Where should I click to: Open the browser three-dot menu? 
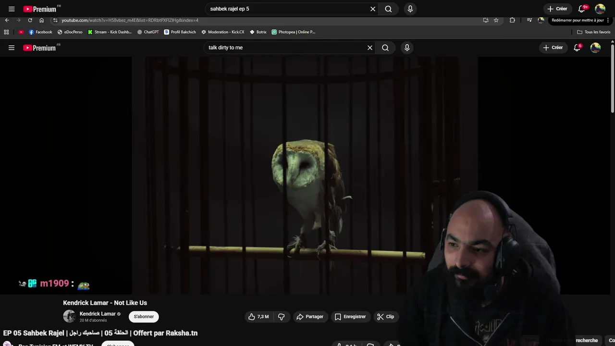(x=608, y=20)
